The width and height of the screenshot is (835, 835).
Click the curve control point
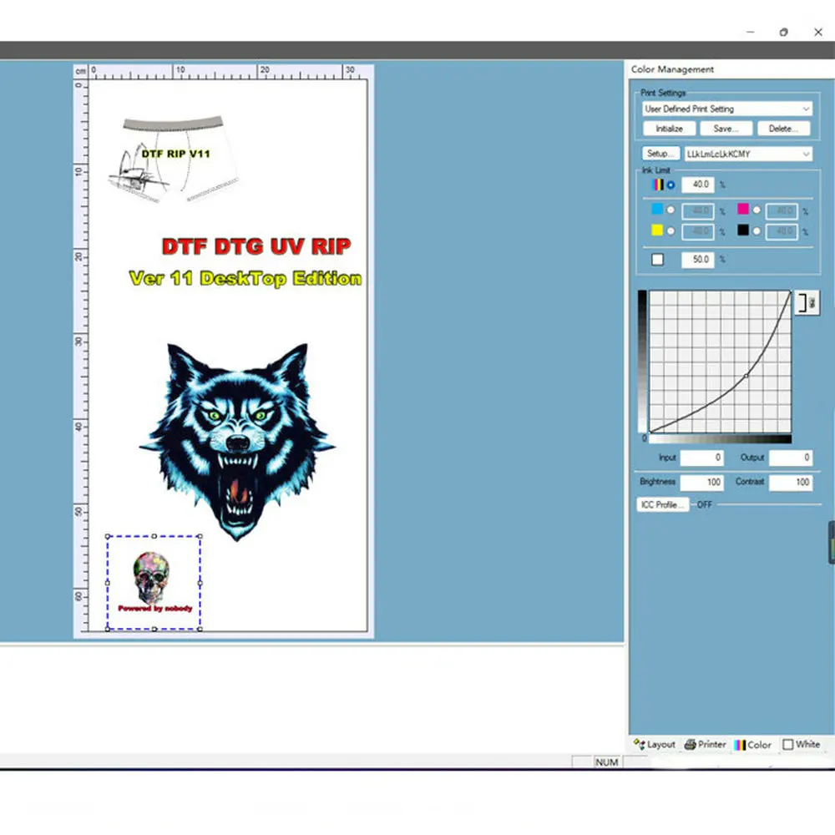pos(746,376)
